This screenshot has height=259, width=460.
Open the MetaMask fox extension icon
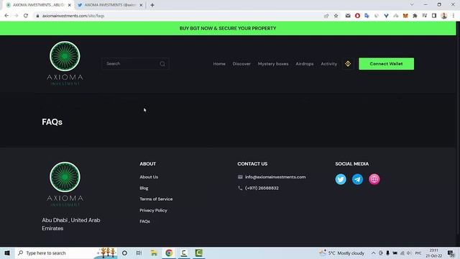[405, 16]
